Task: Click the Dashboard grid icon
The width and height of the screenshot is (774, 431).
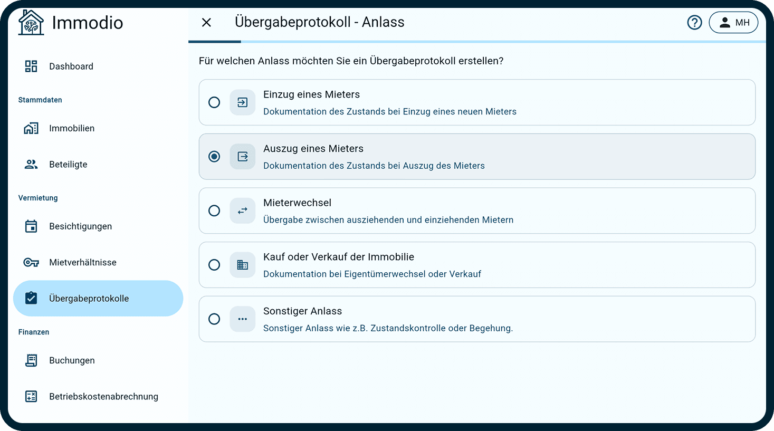Action: 31,66
